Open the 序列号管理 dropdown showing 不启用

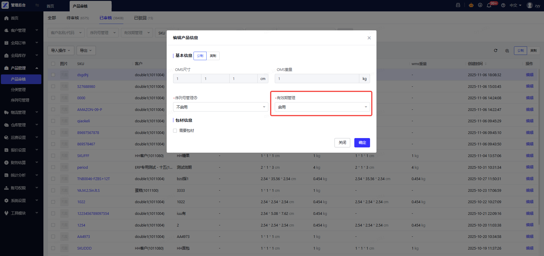tap(221, 107)
